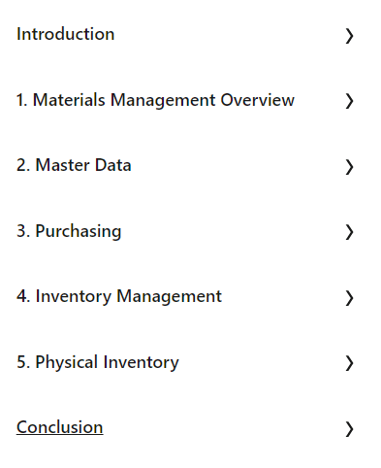Expand Materials Management Overview chevron

(349, 101)
